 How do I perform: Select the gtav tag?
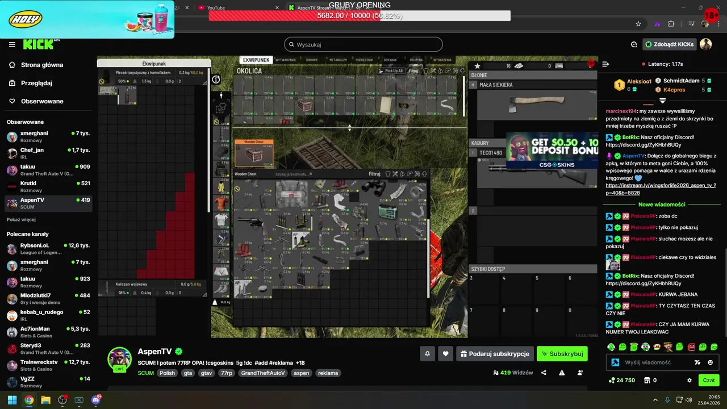pyautogui.click(x=206, y=373)
